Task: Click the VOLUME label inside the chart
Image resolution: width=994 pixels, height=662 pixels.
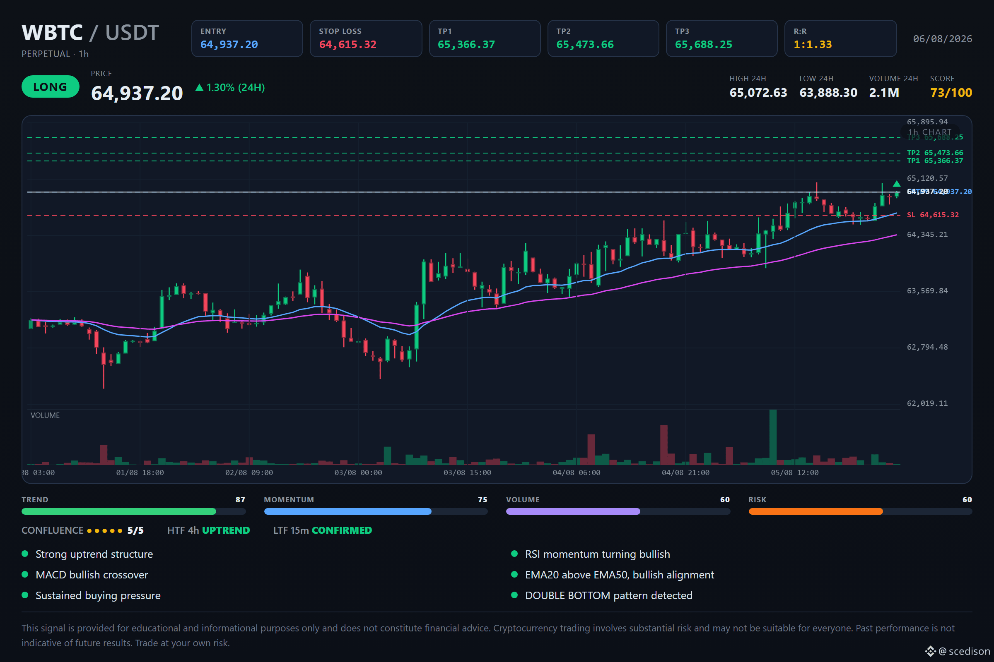Action: tap(45, 415)
